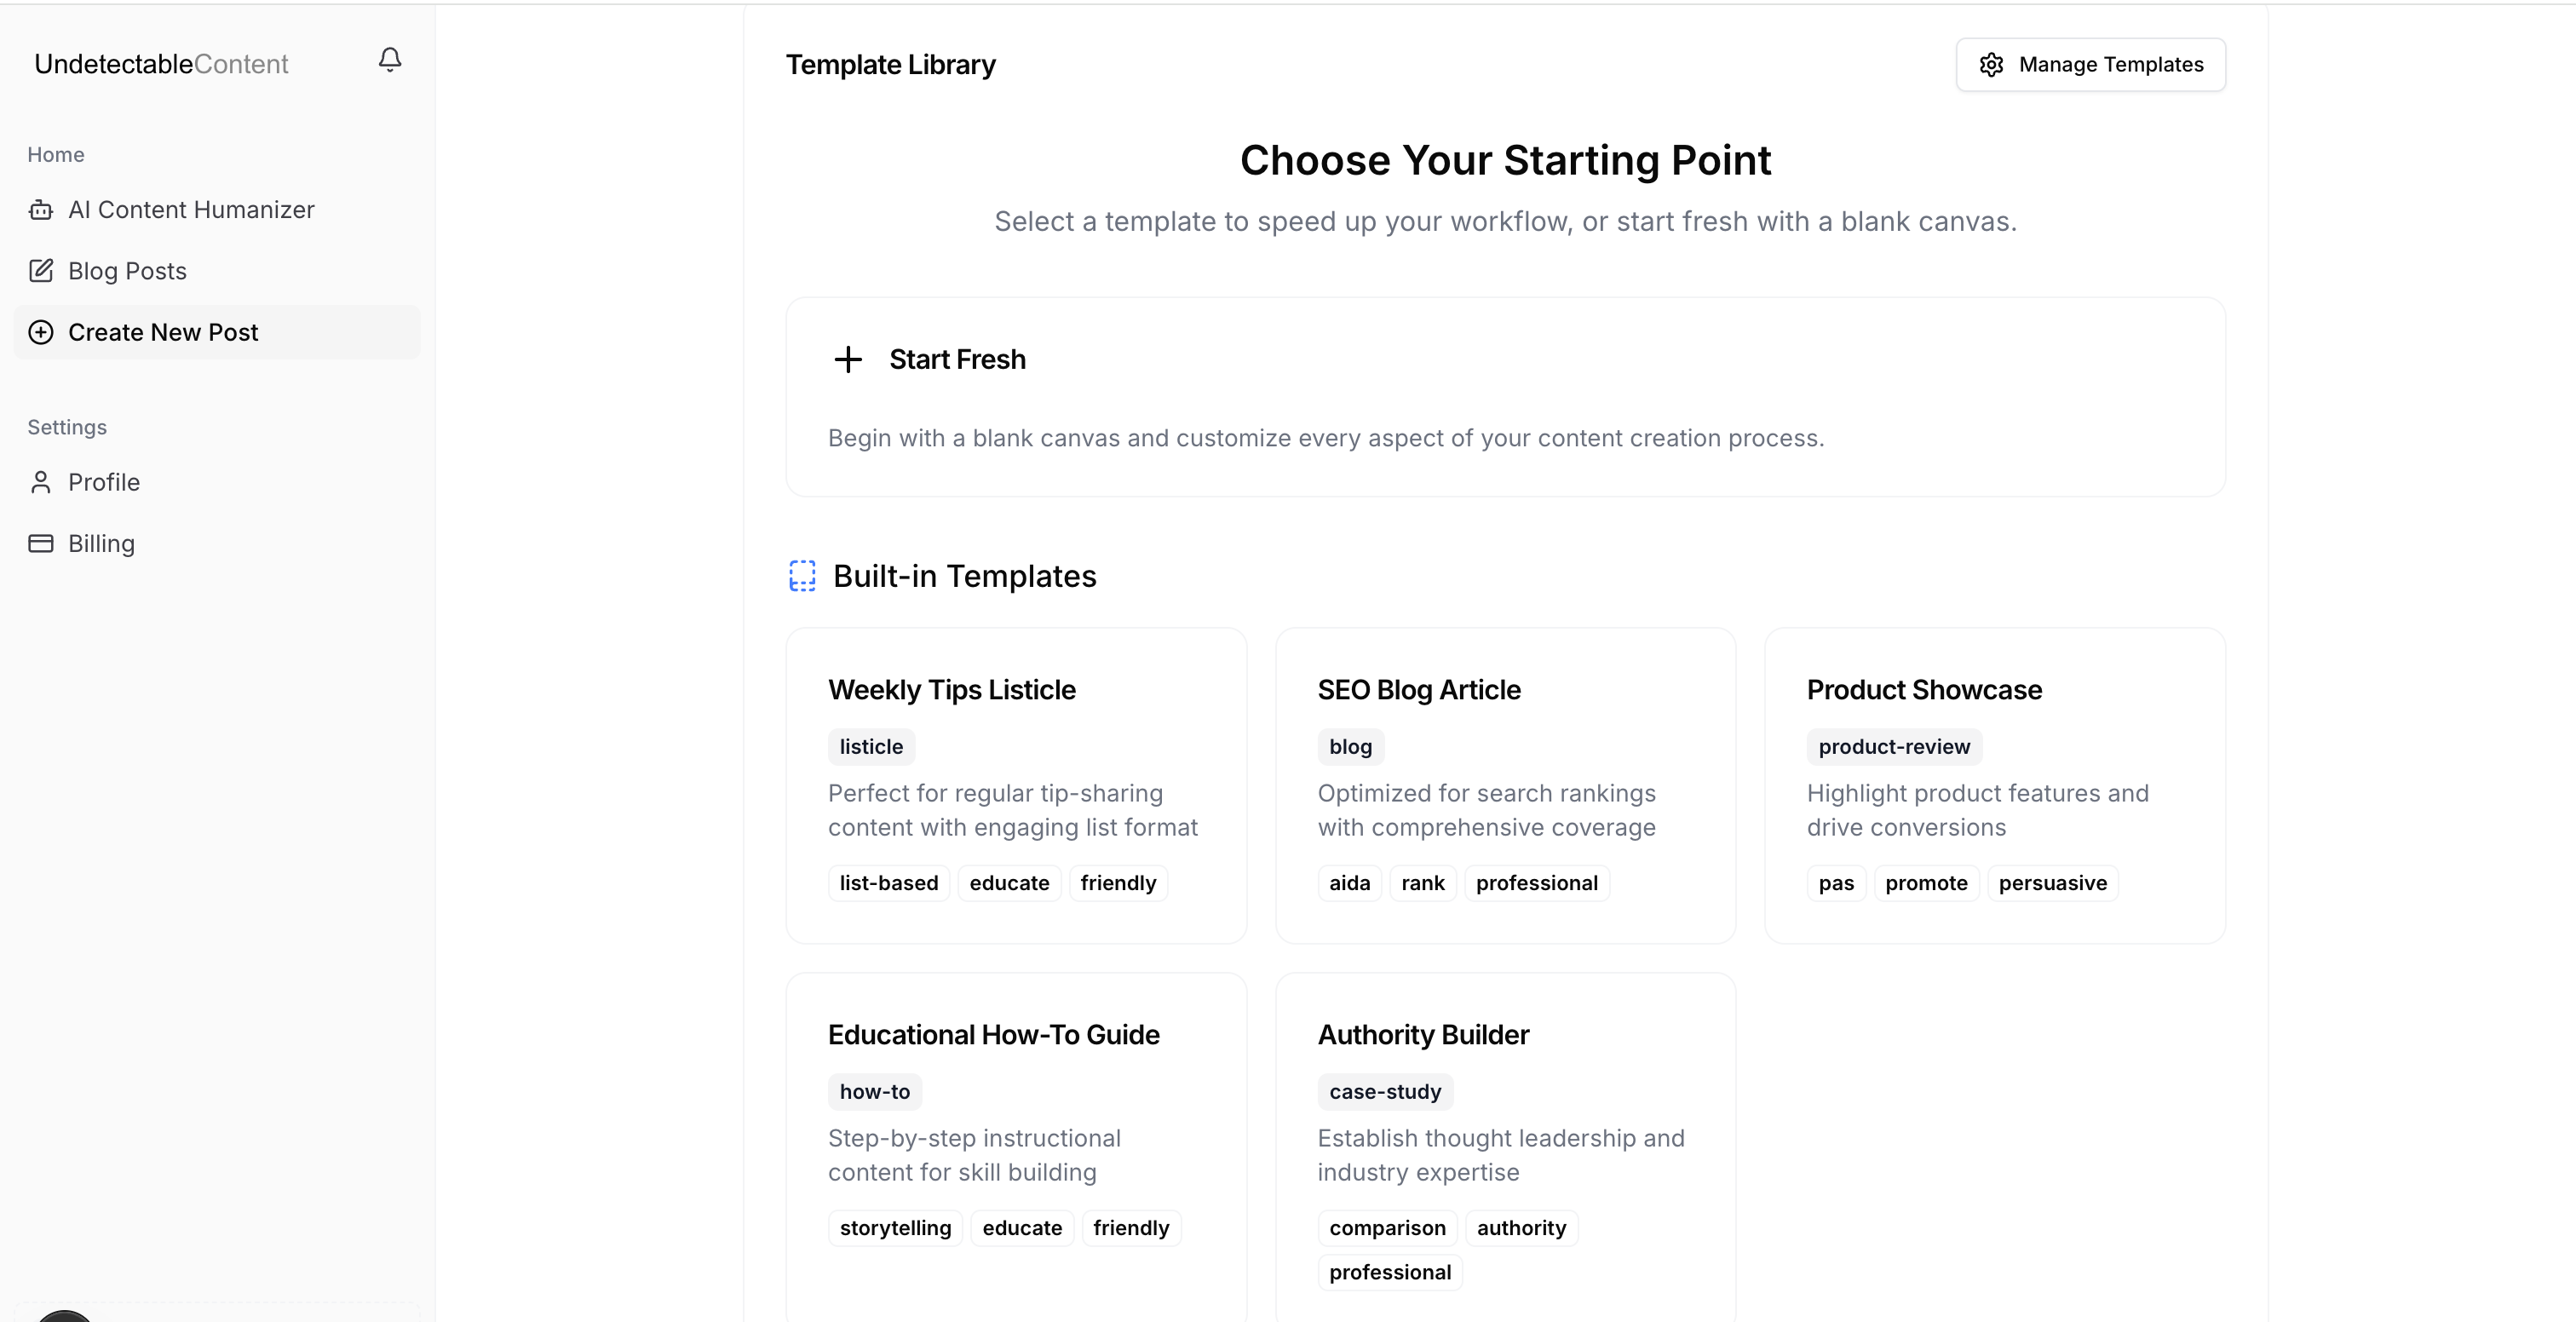Click the Create New Post plus-circle icon
Screen dimensions: 2576x1322
point(41,332)
